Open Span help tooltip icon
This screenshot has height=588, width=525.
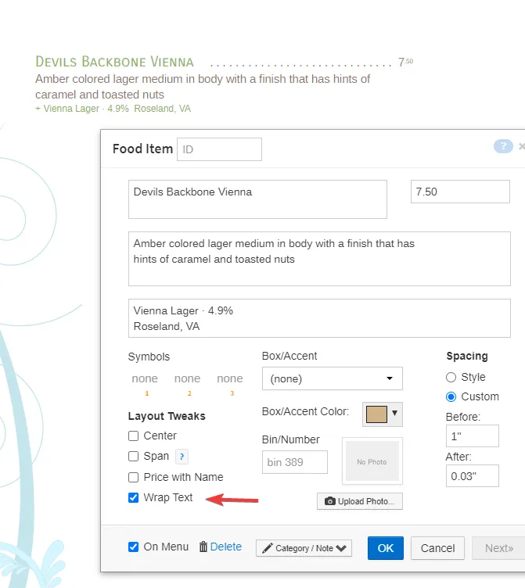coord(182,457)
